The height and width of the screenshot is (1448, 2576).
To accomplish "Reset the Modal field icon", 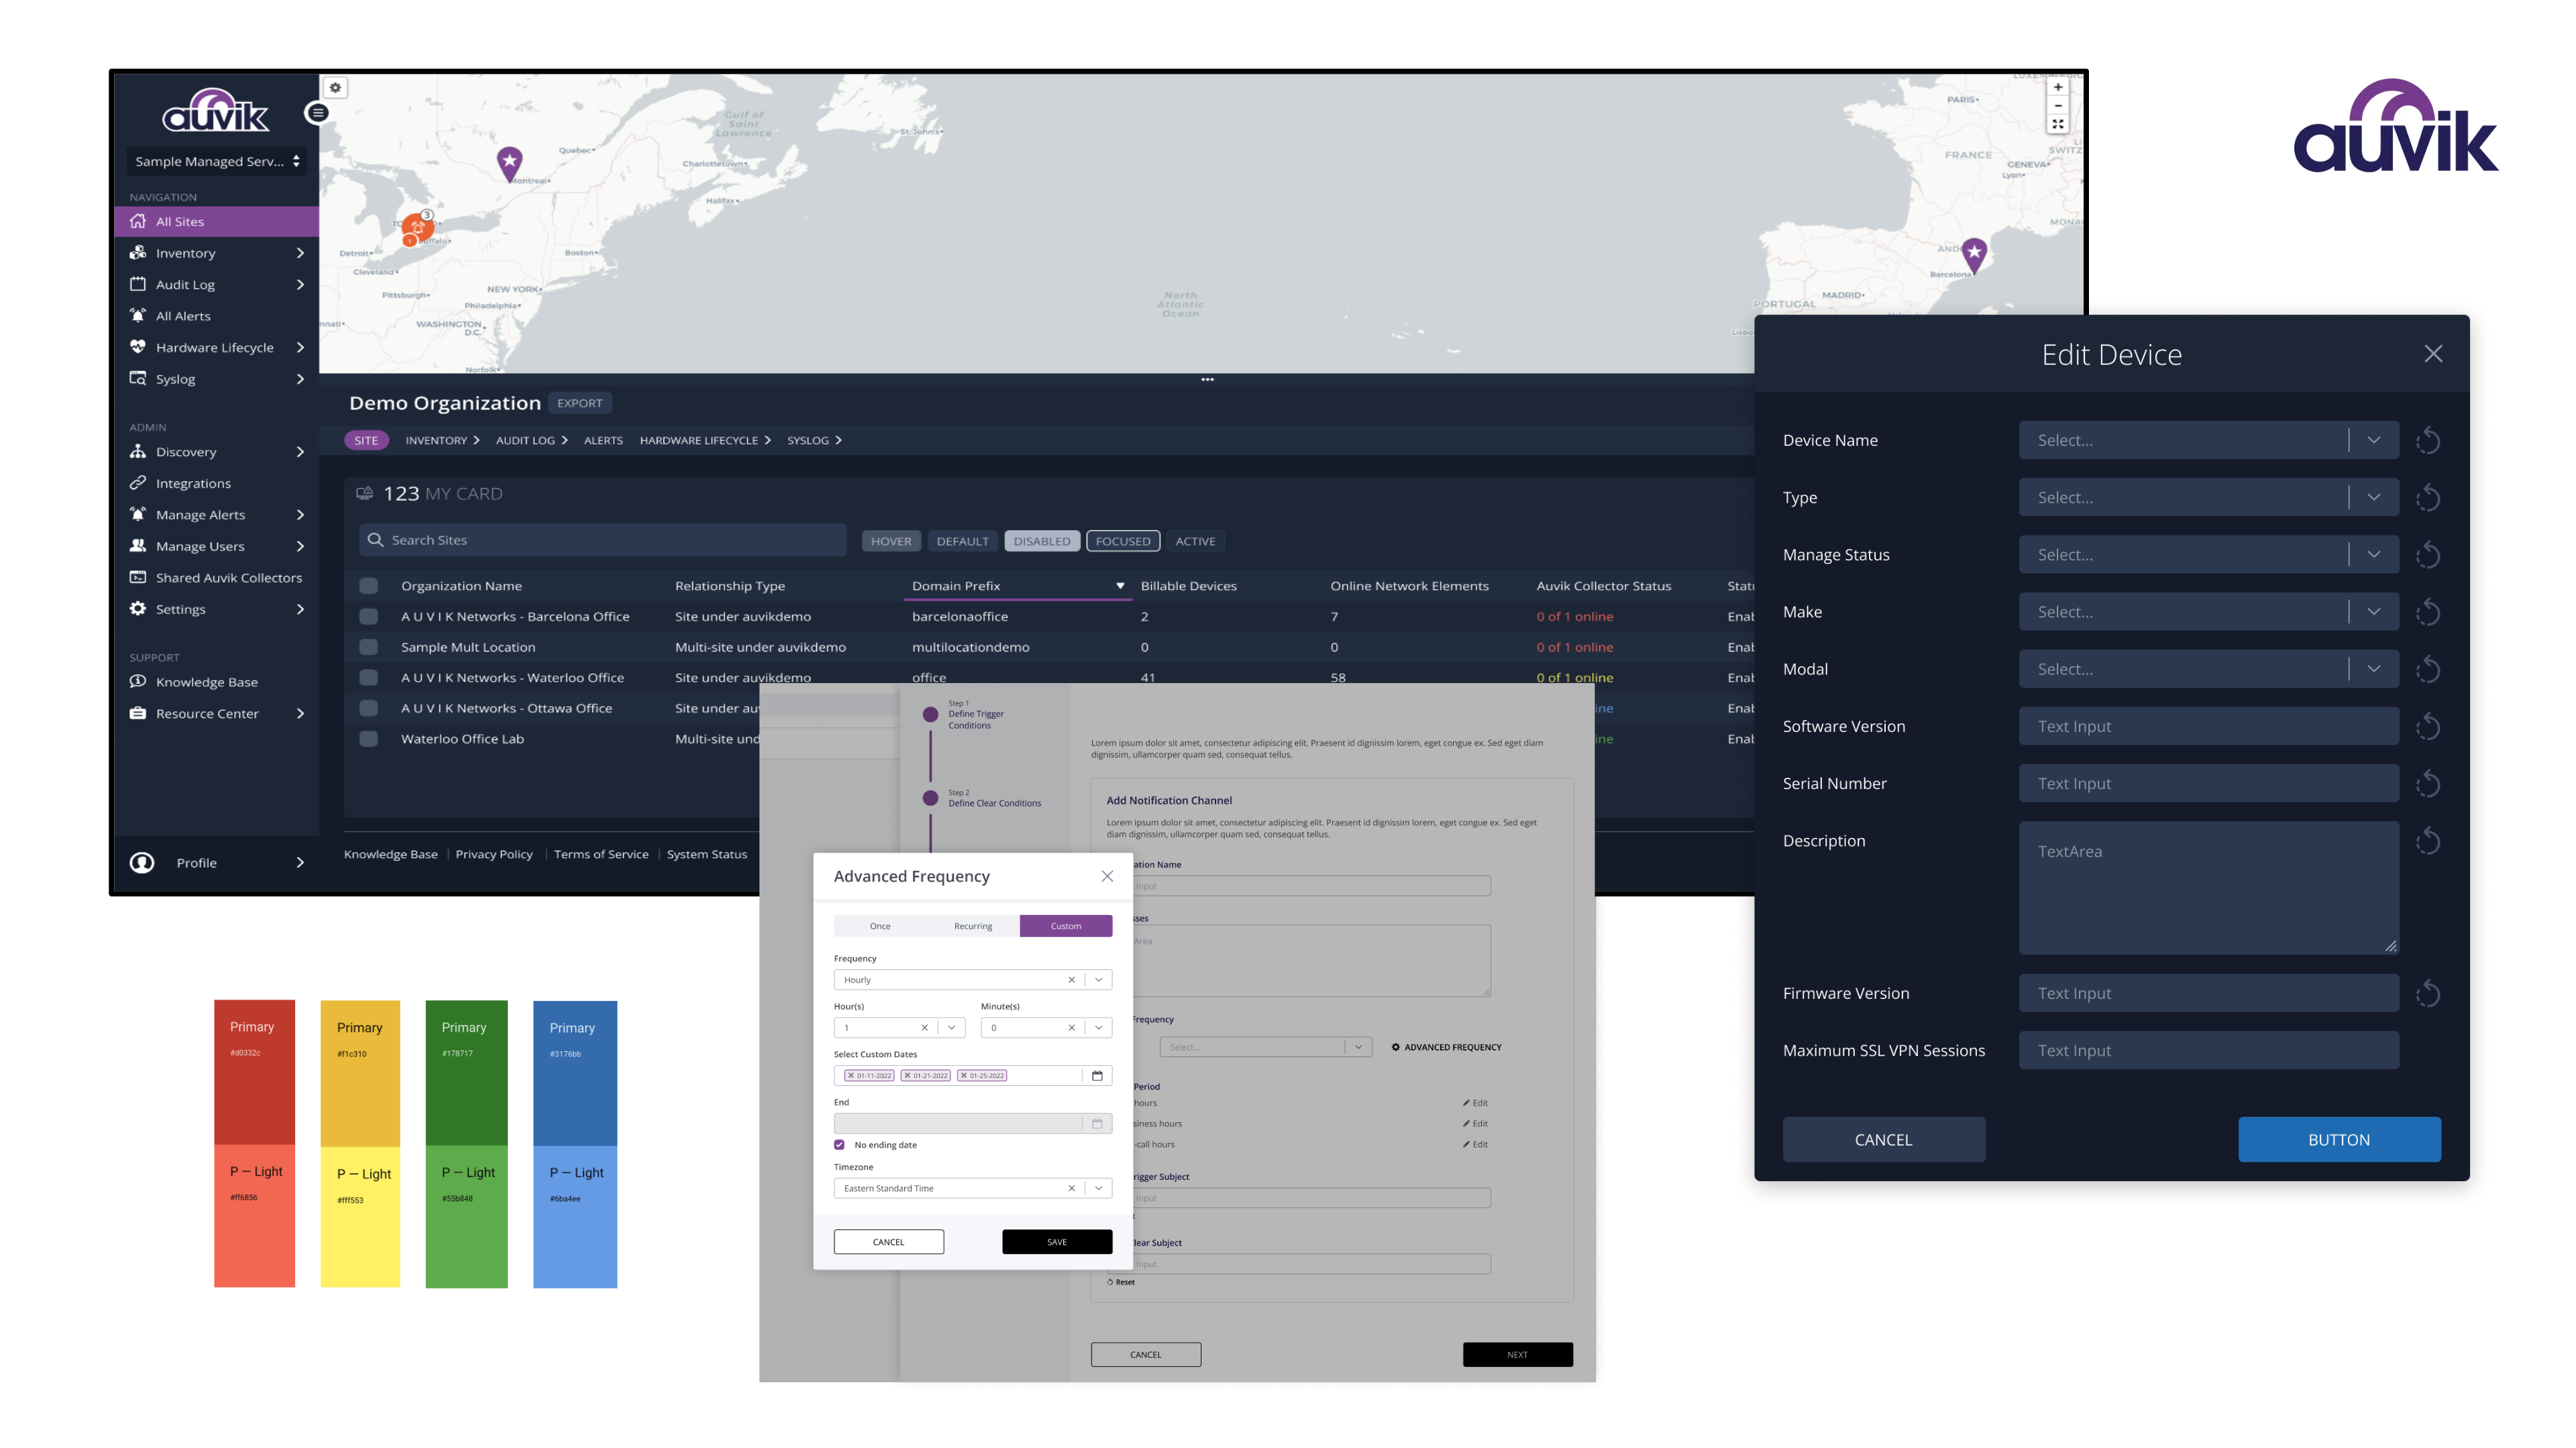I will (x=2428, y=668).
